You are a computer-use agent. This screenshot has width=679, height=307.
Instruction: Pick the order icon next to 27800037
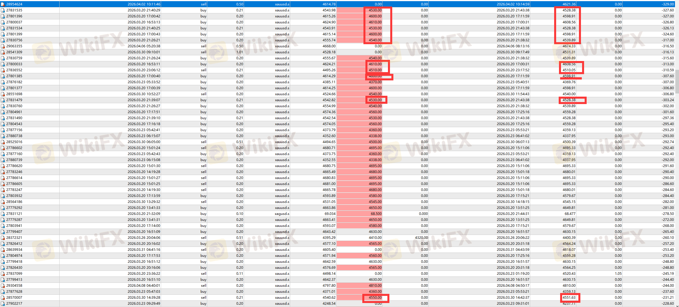(3, 22)
